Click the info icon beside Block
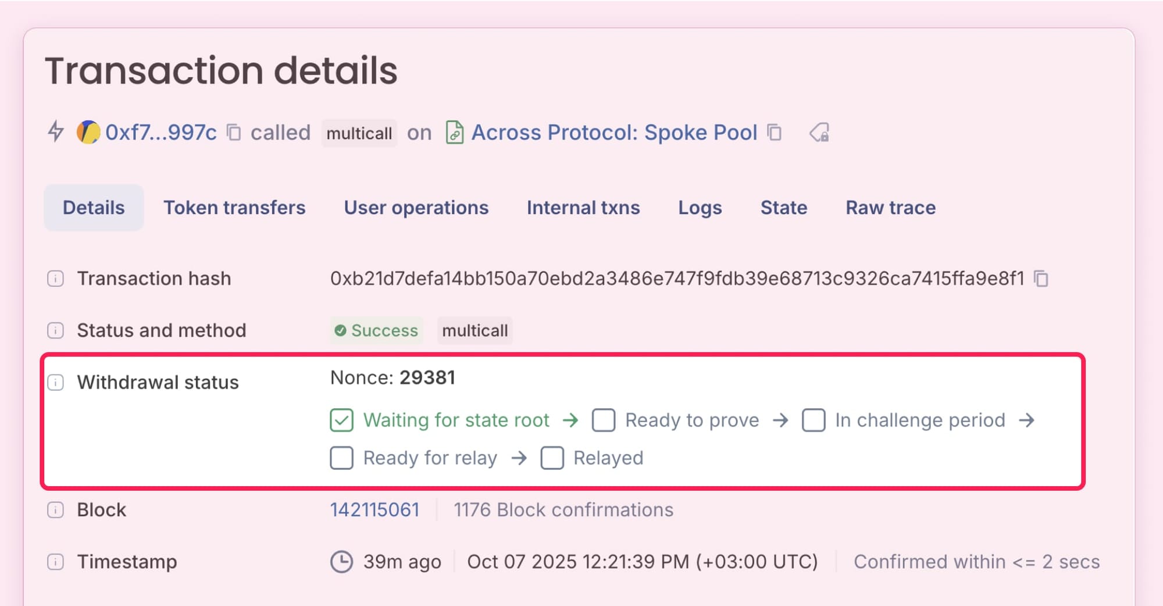Screen dimensions: 1163x606 coord(55,510)
